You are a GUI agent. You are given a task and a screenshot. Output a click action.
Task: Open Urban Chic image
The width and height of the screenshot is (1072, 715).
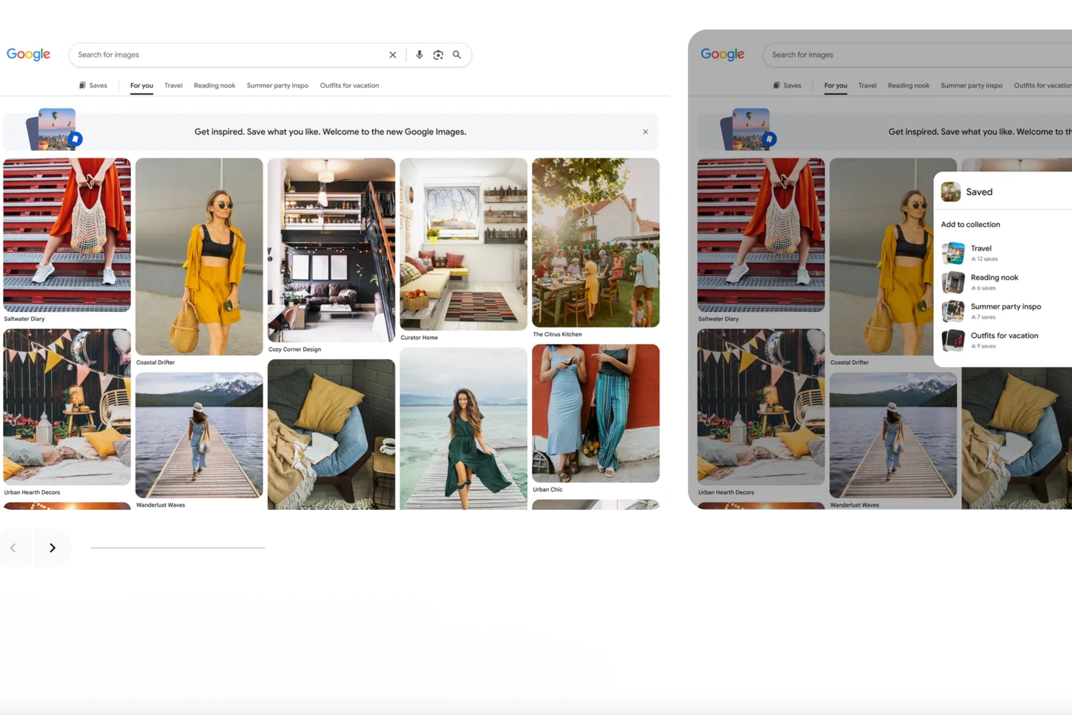[x=596, y=413]
